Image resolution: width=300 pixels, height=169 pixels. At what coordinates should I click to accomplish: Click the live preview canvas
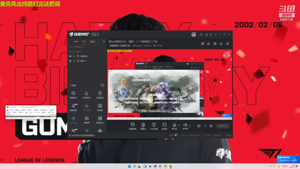(x=169, y=84)
